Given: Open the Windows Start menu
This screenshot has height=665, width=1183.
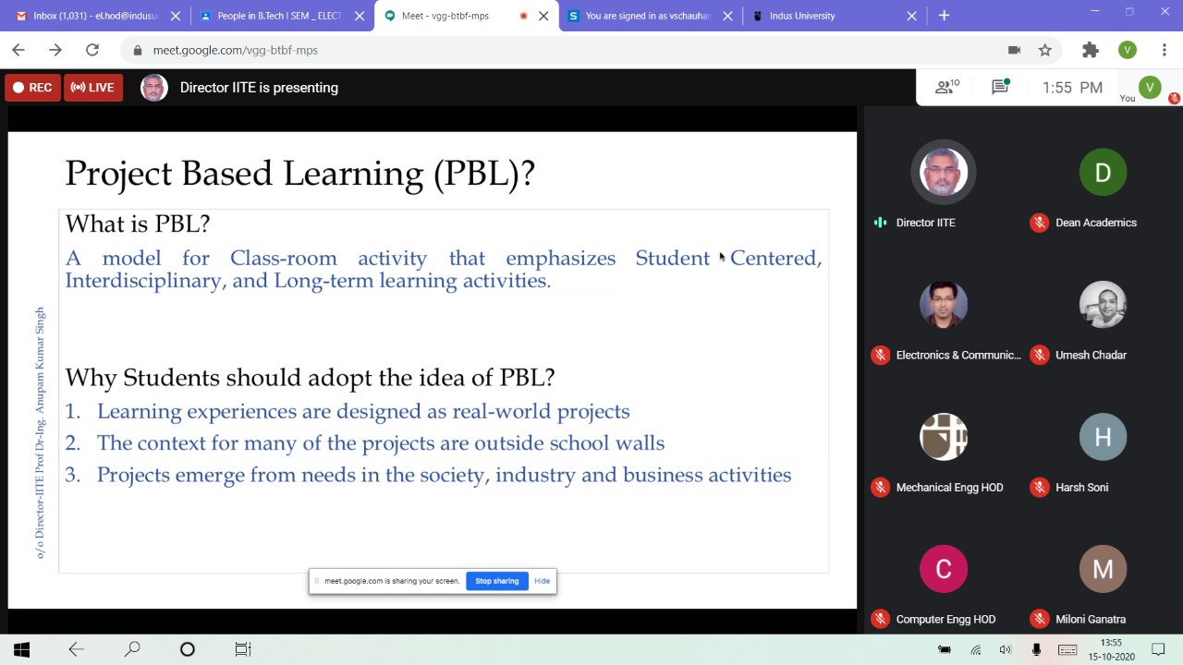Looking at the screenshot, I should (21, 649).
